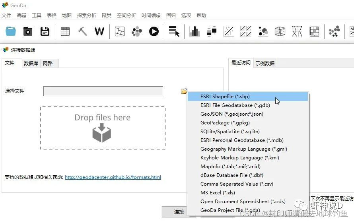This screenshot has height=221, width=354.
Task: Open the 工具 menu
Action: [37, 16]
